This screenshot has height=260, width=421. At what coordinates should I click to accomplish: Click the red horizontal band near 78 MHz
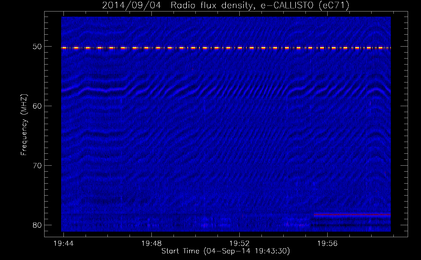tap(352, 215)
